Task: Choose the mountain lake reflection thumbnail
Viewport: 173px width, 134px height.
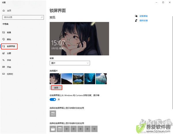Action: pyautogui.click(x=78, y=79)
